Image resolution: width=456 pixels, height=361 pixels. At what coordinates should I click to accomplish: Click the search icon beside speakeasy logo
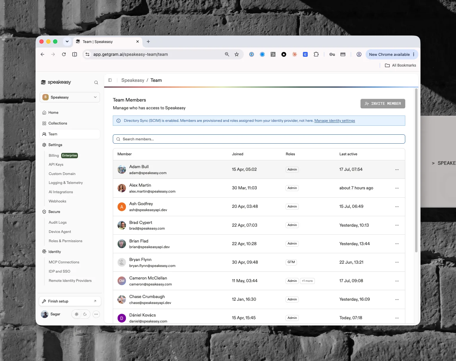(x=96, y=82)
